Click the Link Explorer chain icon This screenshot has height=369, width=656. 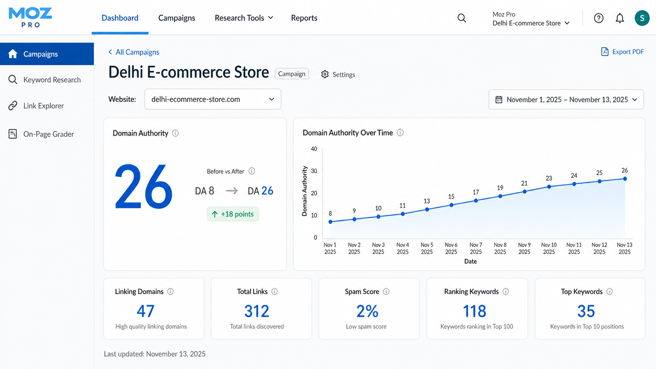click(x=13, y=105)
